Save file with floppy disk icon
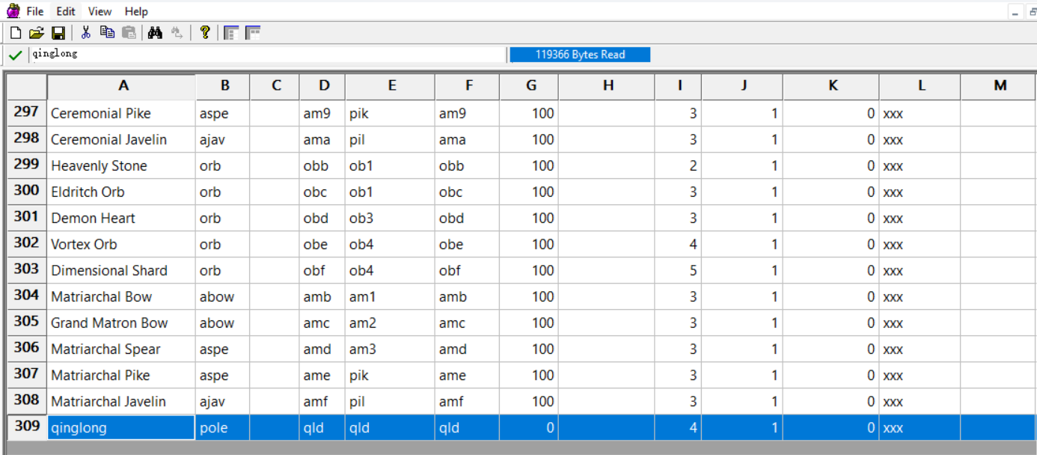The image size is (1037, 455). tap(58, 33)
